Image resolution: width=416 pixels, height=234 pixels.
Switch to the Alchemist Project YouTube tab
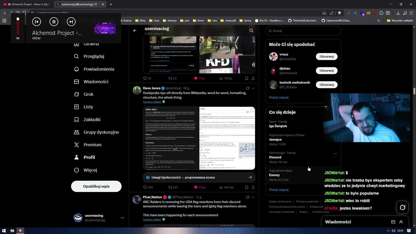point(27,4)
